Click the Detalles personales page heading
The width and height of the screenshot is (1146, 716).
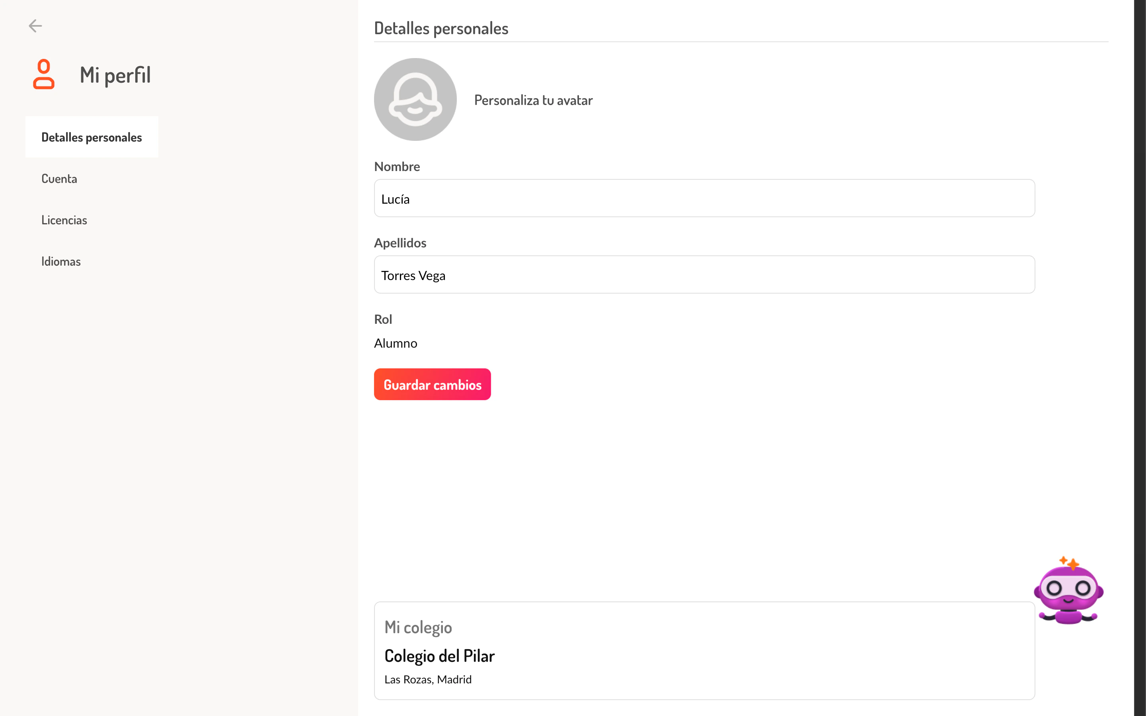[x=441, y=28]
